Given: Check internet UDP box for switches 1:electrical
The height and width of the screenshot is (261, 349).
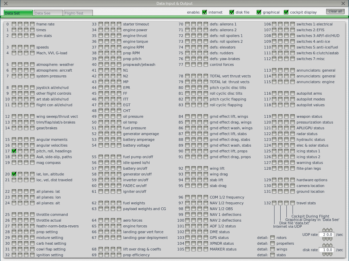Looking at the screenshot, I should pos(274,24).
